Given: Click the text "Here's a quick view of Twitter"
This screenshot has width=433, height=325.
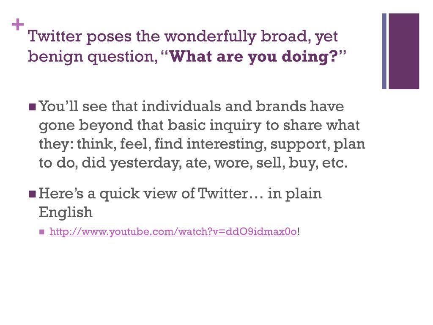Looking at the screenshot, I should point(143,193).
